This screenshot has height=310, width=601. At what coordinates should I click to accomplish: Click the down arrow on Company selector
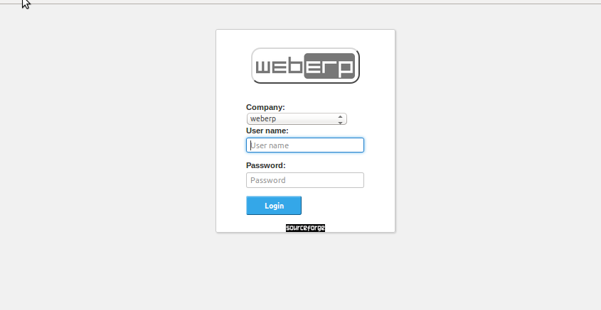[340, 122]
